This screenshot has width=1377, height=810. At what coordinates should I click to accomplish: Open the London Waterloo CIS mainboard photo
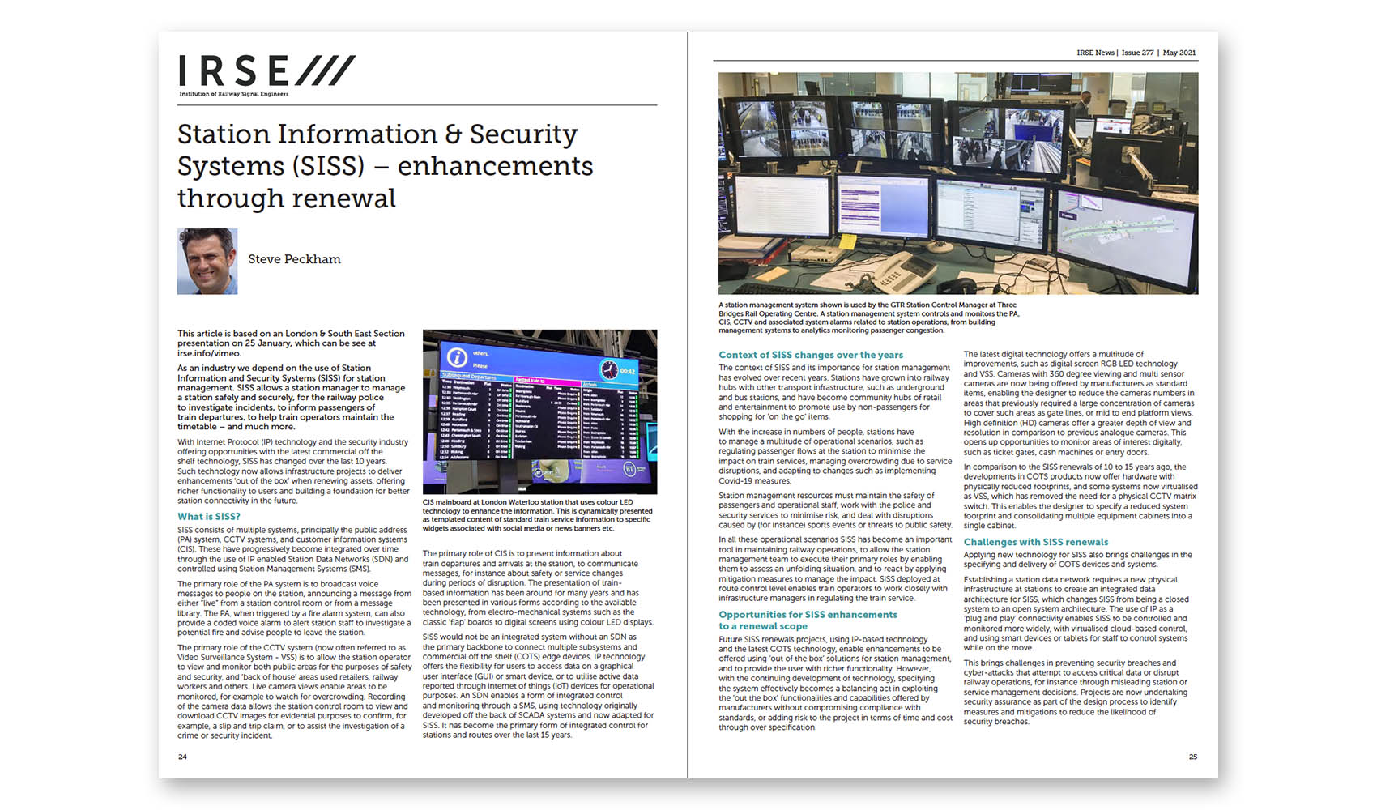539,411
